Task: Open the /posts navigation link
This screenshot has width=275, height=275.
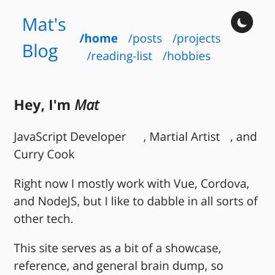Action: [145, 38]
